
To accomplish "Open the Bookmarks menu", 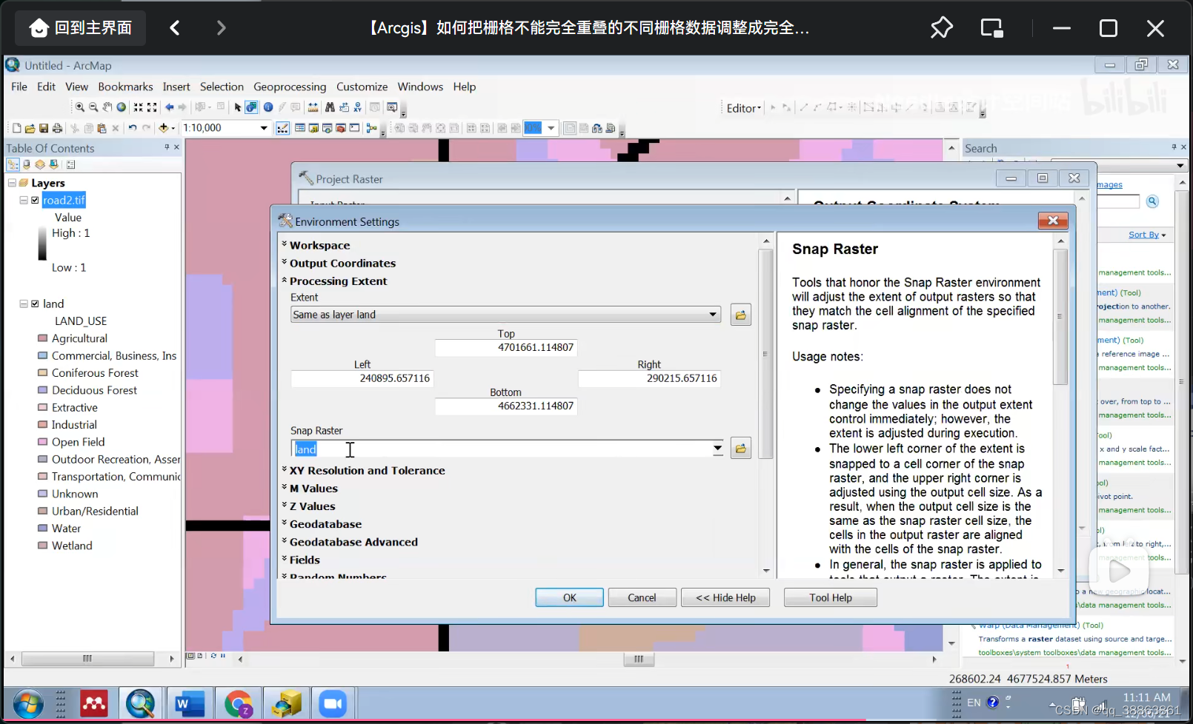I will pyautogui.click(x=125, y=87).
